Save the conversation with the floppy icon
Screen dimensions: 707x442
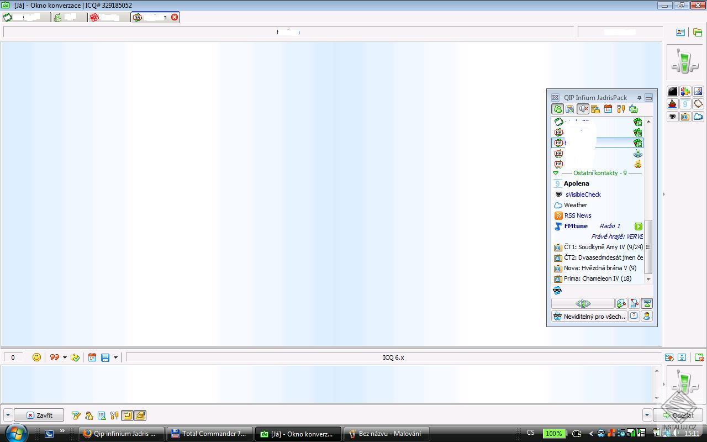click(105, 357)
